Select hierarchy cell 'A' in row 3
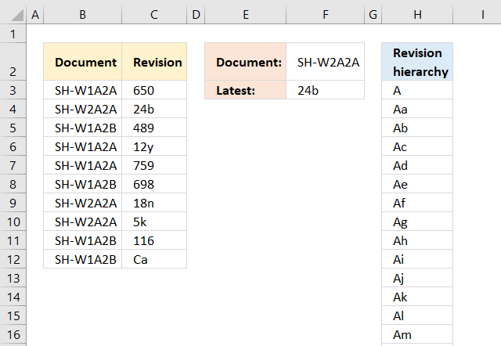This screenshot has height=346, width=501. (x=417, y=90)
